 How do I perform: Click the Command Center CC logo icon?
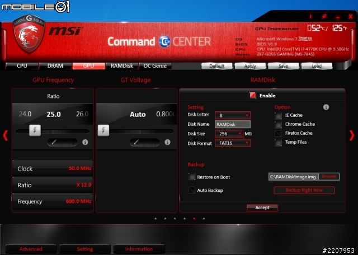(164, 41)
